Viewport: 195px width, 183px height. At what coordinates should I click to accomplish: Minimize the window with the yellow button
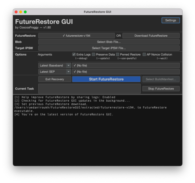[x=21, y=12]
